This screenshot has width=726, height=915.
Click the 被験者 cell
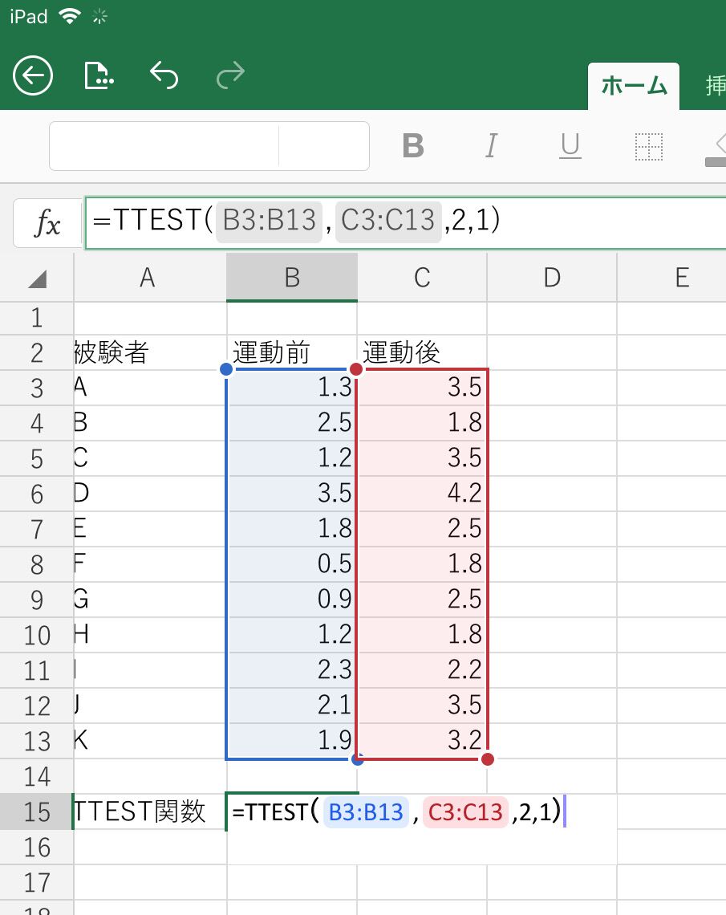coord(151,352)
